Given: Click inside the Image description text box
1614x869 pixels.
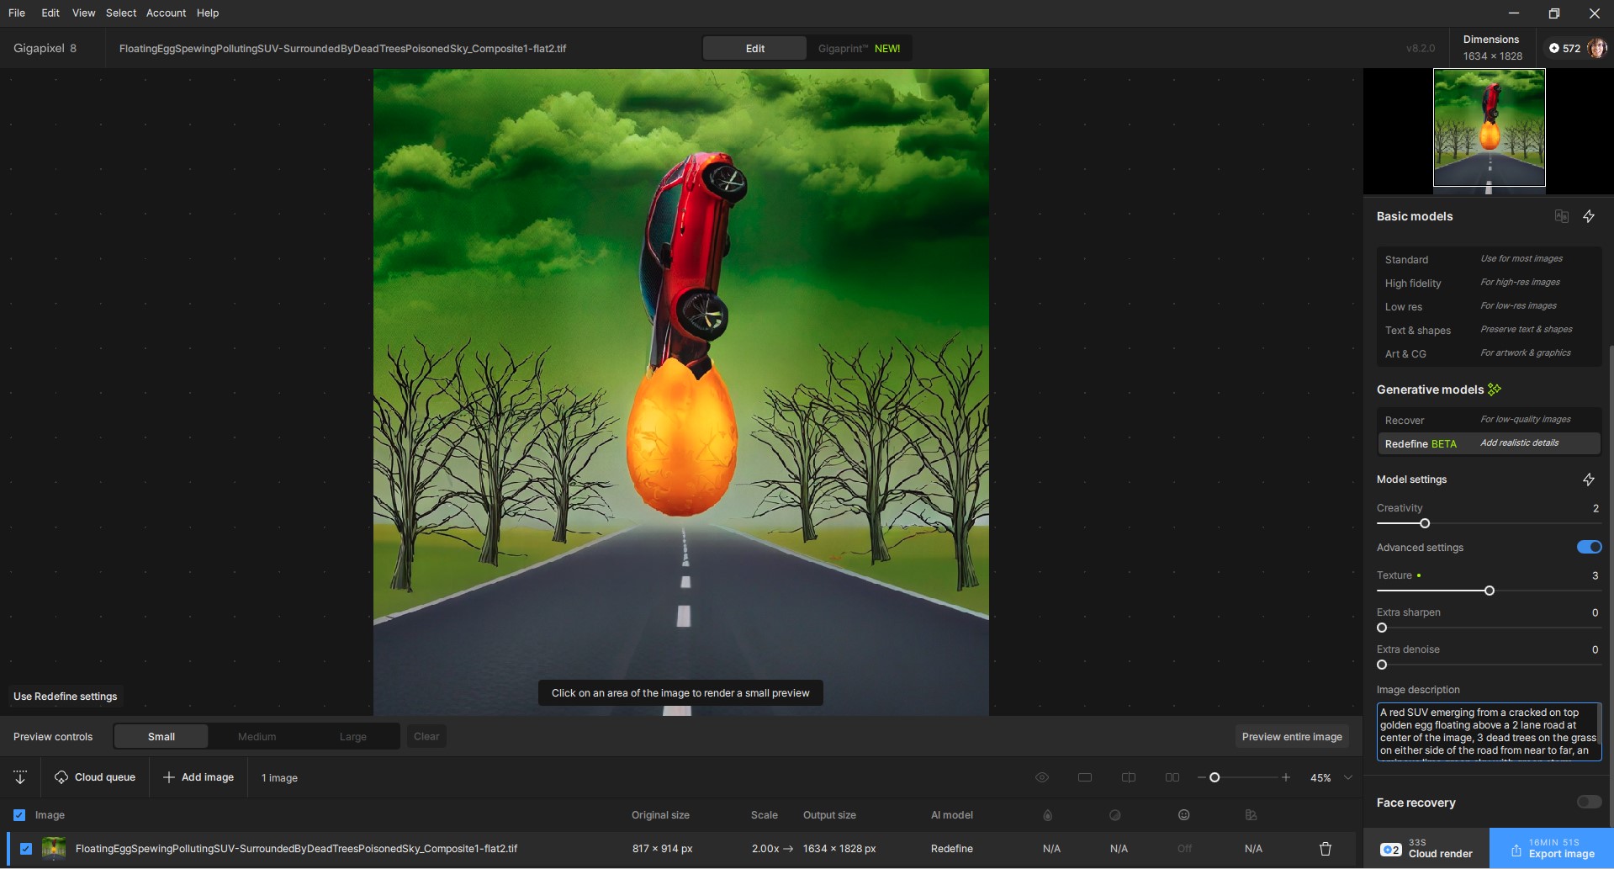Looking at the screenshot, I should coord(1488,731).
